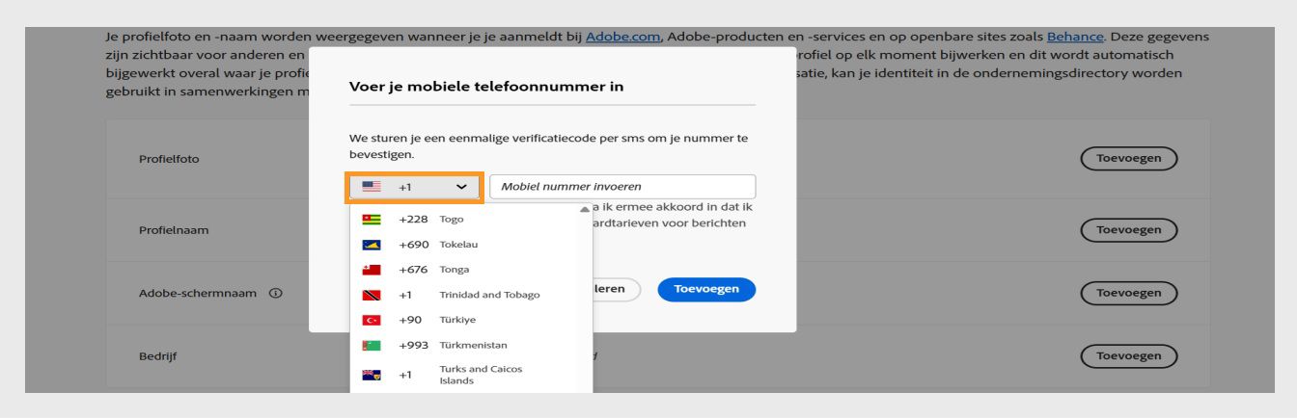
Task: Click info icon beside Adobe-schermnaam
Action: click(276, 293)
